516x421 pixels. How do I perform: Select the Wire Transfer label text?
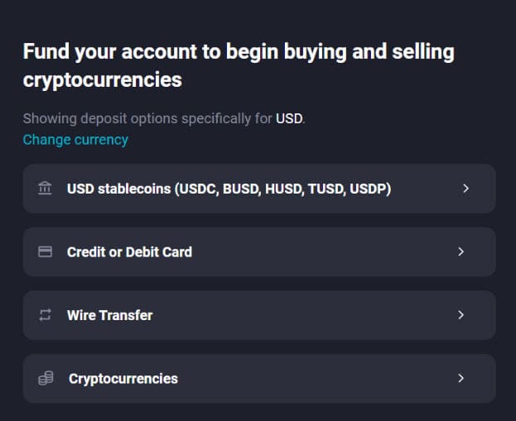[109, 315]
